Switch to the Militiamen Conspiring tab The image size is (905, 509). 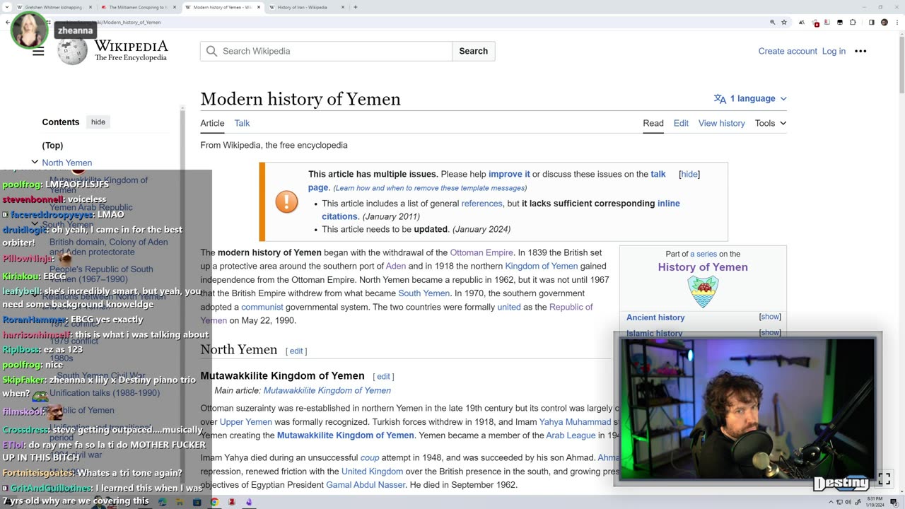pos(138,7)
